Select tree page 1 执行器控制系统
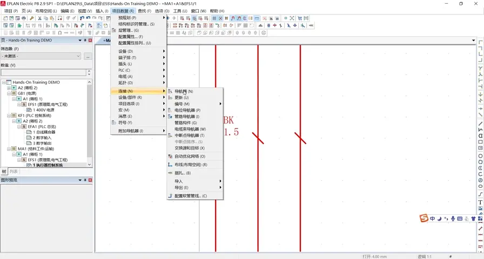This screenshot has width=484, height=259. [48, 165]
